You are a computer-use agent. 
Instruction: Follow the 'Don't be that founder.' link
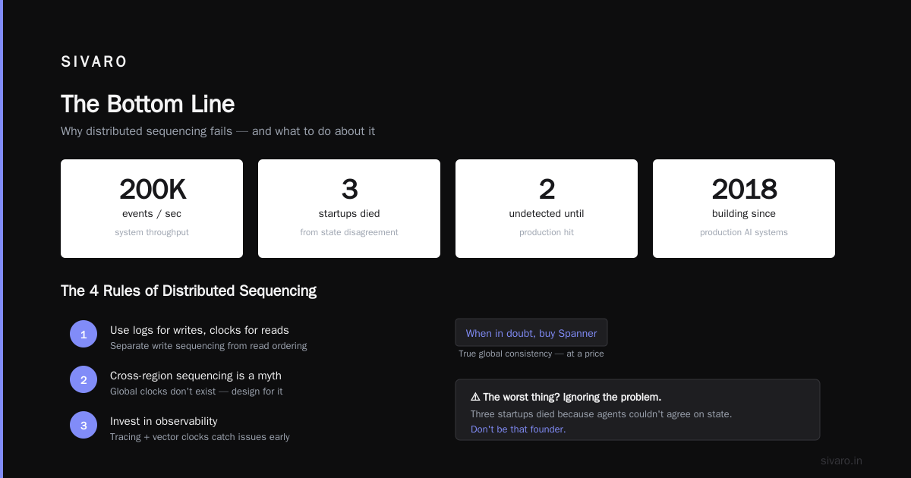point(518,429)
